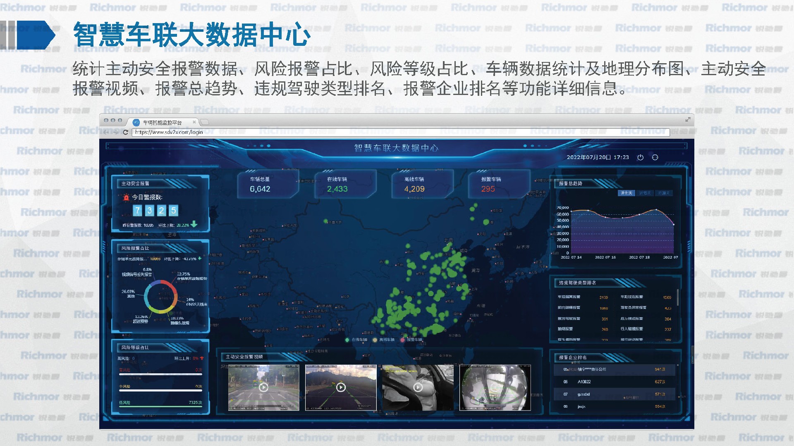Viewport: 794px width, 446px height.
Task: Click the A10022 company row
Action: tap(615, 382)
